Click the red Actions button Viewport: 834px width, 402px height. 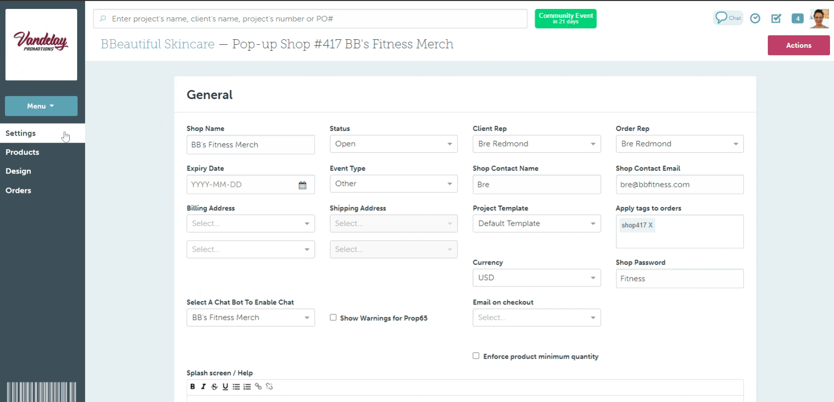(798, 45)
